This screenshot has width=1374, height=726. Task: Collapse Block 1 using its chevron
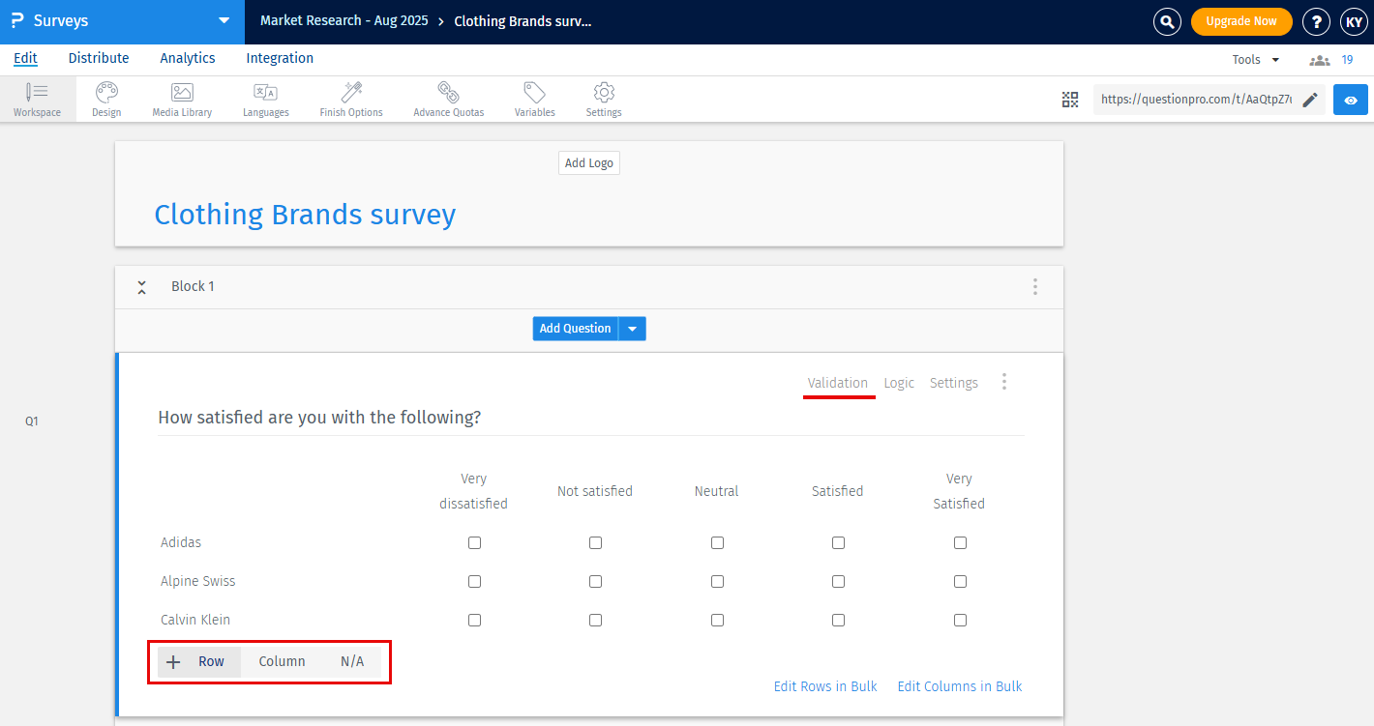[x=141, y=286]
